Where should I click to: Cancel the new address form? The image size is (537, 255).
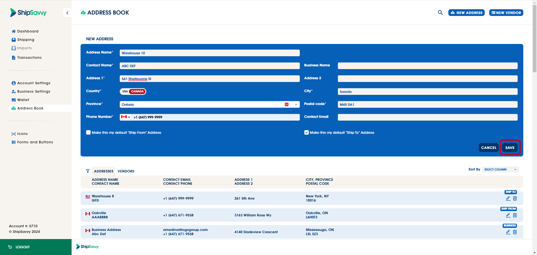[x=489, y=148]
